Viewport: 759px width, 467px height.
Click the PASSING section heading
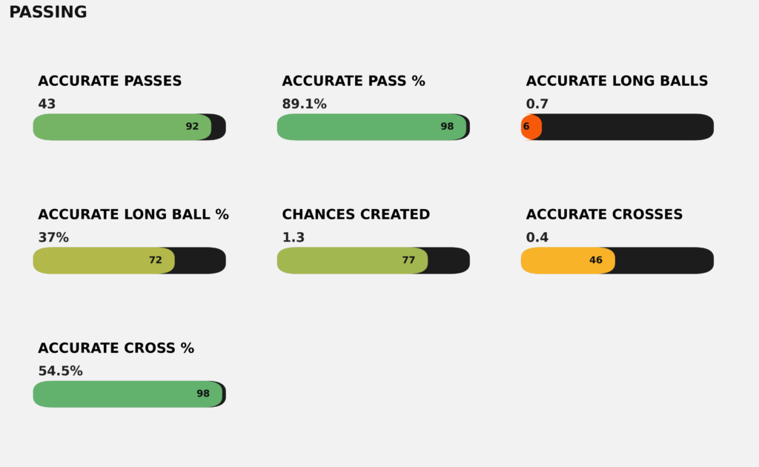(x=48, y=13)
